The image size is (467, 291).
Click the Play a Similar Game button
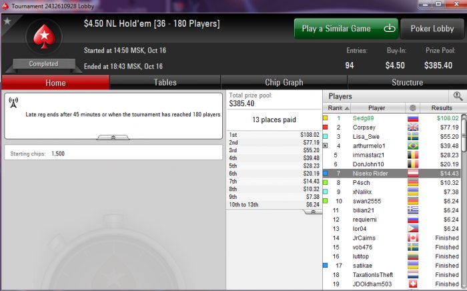pyautogui.click(x=346, y=29)
